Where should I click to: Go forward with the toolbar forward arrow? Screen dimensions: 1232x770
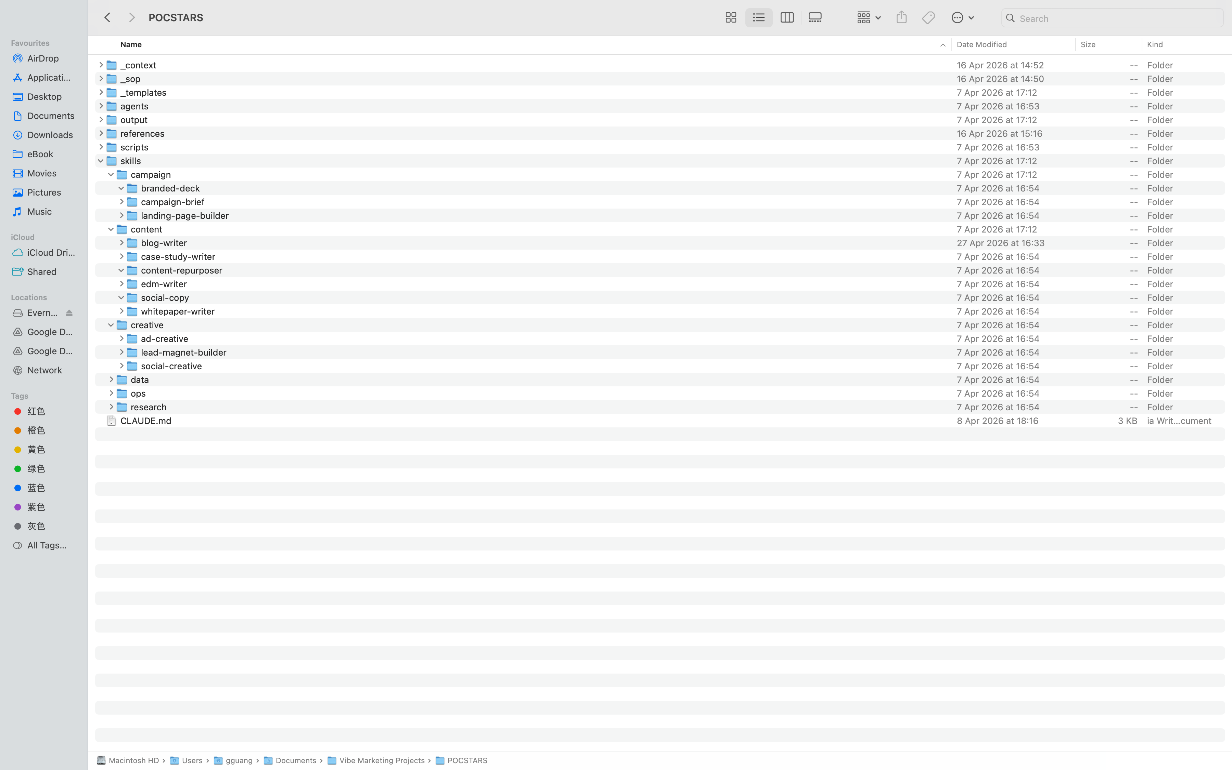pos(131,18)
